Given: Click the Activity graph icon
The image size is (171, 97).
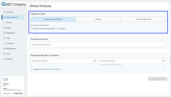Looking at the screenshot, I should 4,22.
